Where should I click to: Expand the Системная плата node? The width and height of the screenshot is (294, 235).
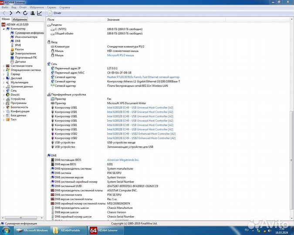(4, 66)
